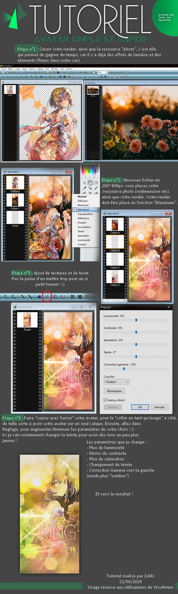Viewport: 178px width, 594px height.
Task: Select the Calque 1 layer thumbnail
Action: point(15,200)
